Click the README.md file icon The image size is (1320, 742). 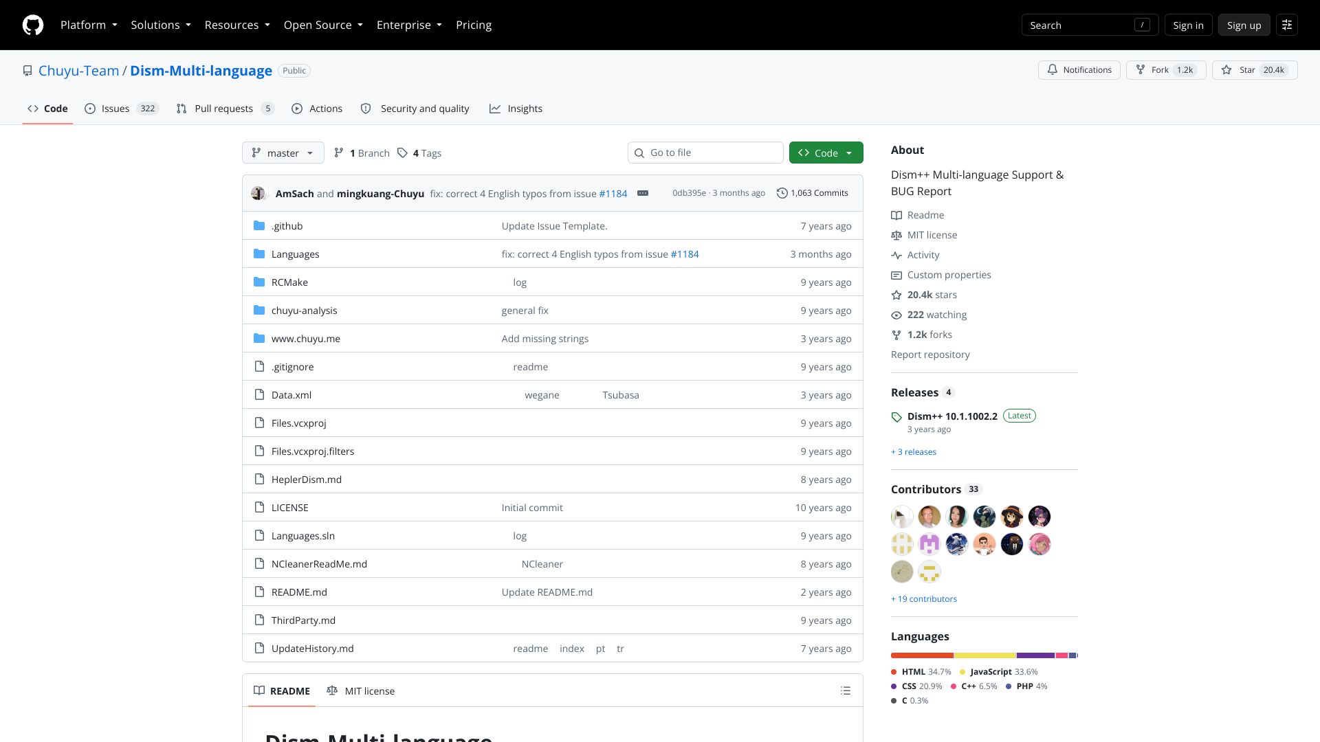(259, 592)
